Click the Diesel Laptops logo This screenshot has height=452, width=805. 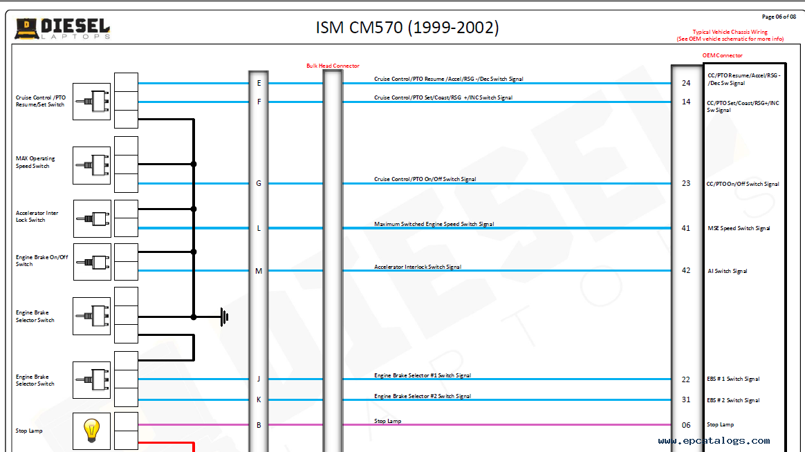(x=63, y=29)
